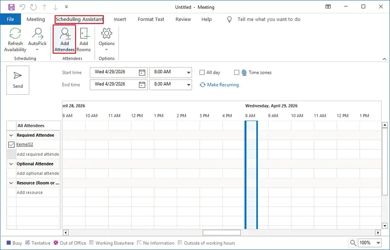Click Make Recurring link
The height and width of the screenshot is (250, 390).
tap(223, 84)
